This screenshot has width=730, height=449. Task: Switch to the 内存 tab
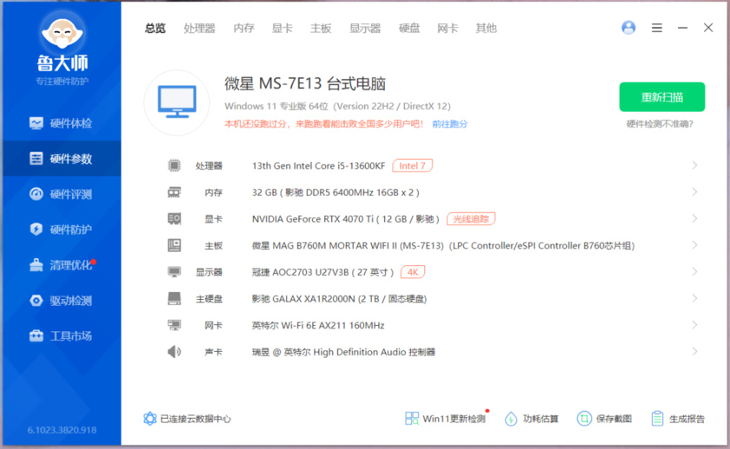[244, 28]
